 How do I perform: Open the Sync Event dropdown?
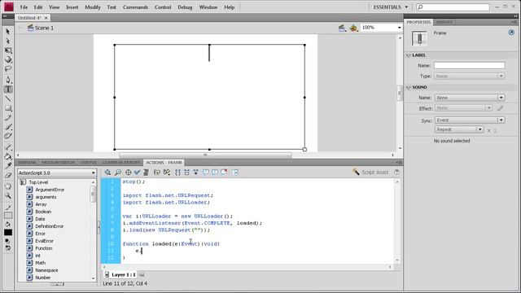(470, 120)
